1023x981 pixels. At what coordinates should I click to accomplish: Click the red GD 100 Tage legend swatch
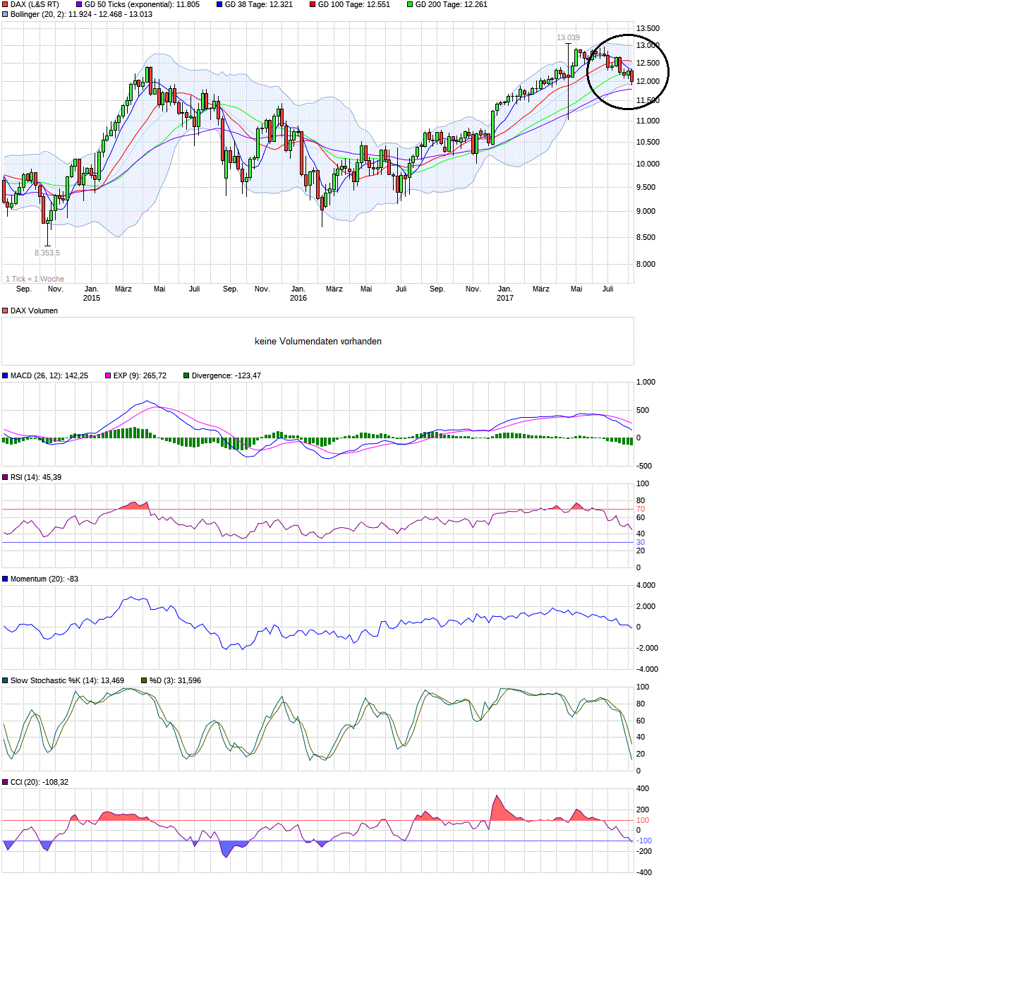coord(313,4)
